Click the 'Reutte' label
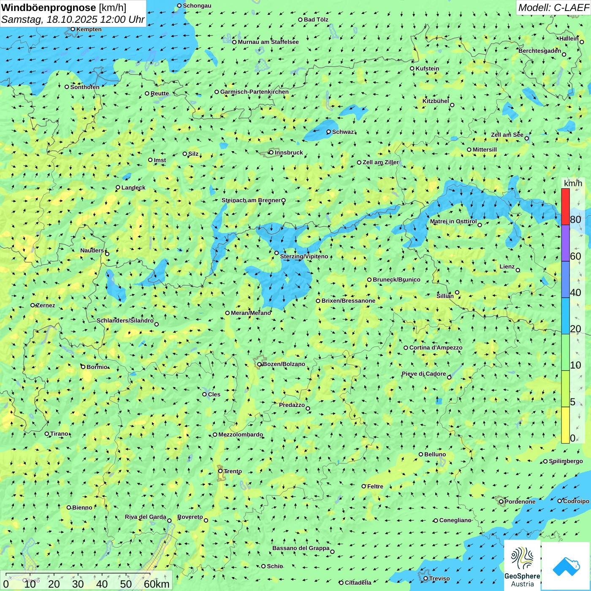Viewport: 591px width, 591px height. tap(160, 93)
